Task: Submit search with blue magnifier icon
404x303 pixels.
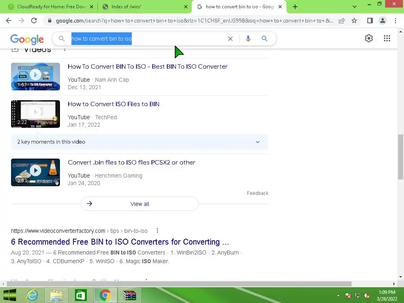Action: click(264, 39)
